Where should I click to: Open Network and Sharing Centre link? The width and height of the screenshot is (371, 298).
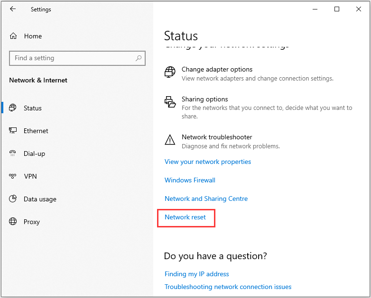(x=206, y=199)
